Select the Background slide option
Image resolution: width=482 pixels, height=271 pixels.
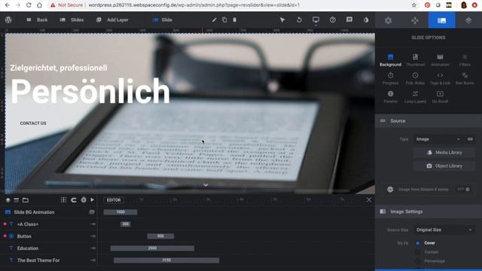pos(390,60)
